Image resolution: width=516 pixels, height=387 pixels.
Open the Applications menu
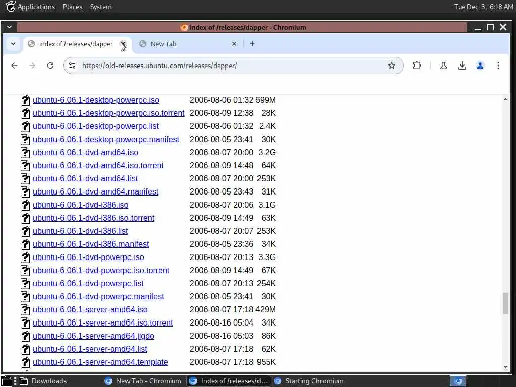36,7
